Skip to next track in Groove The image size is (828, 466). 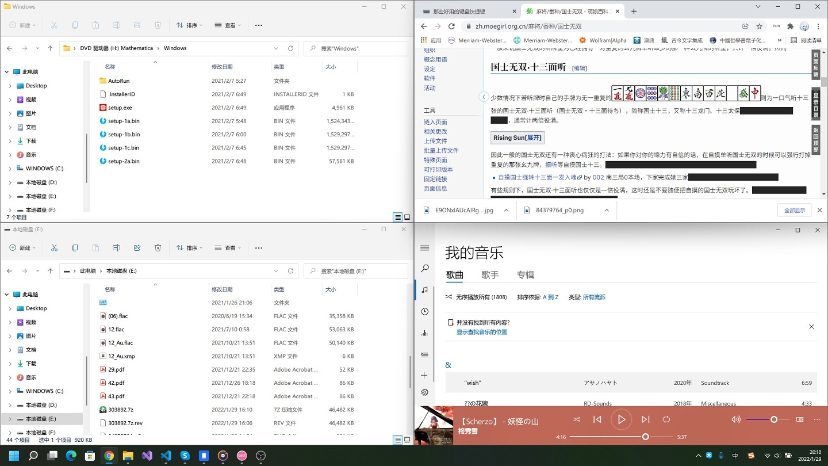pos(645,419)
